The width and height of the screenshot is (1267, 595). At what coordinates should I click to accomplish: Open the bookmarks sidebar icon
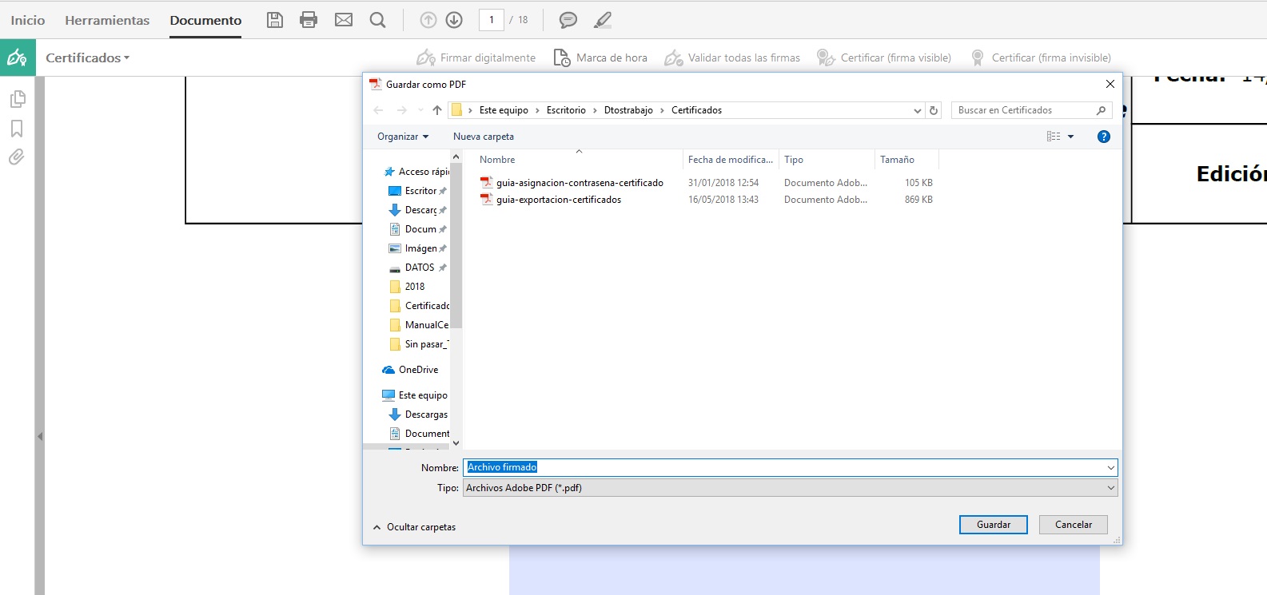(17, 129)
